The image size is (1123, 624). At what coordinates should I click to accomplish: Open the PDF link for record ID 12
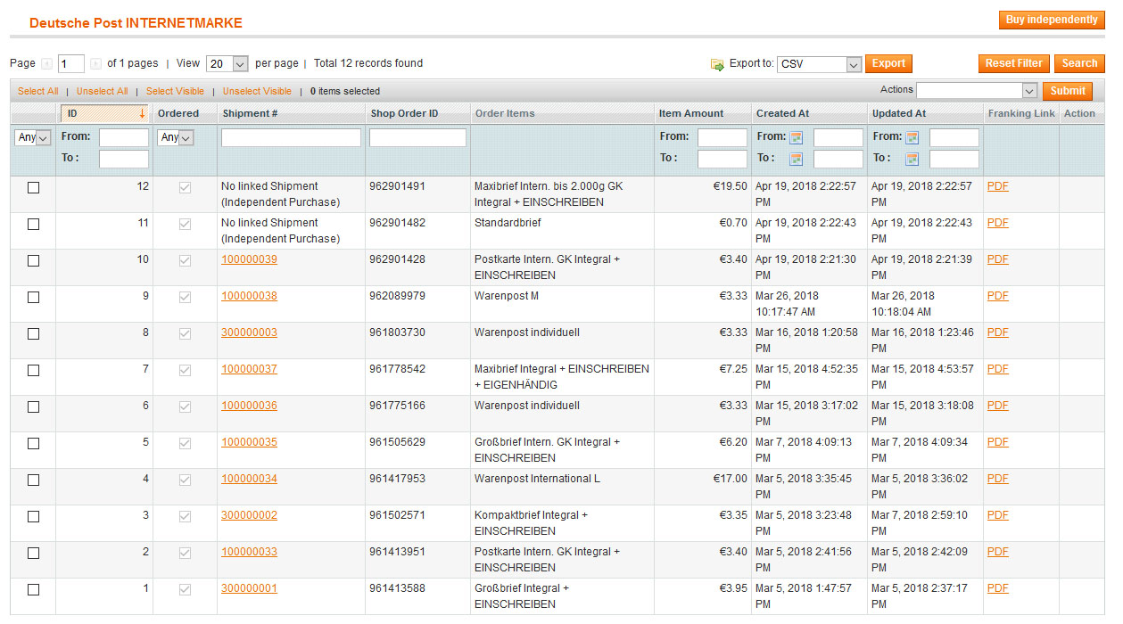[997, 186]
